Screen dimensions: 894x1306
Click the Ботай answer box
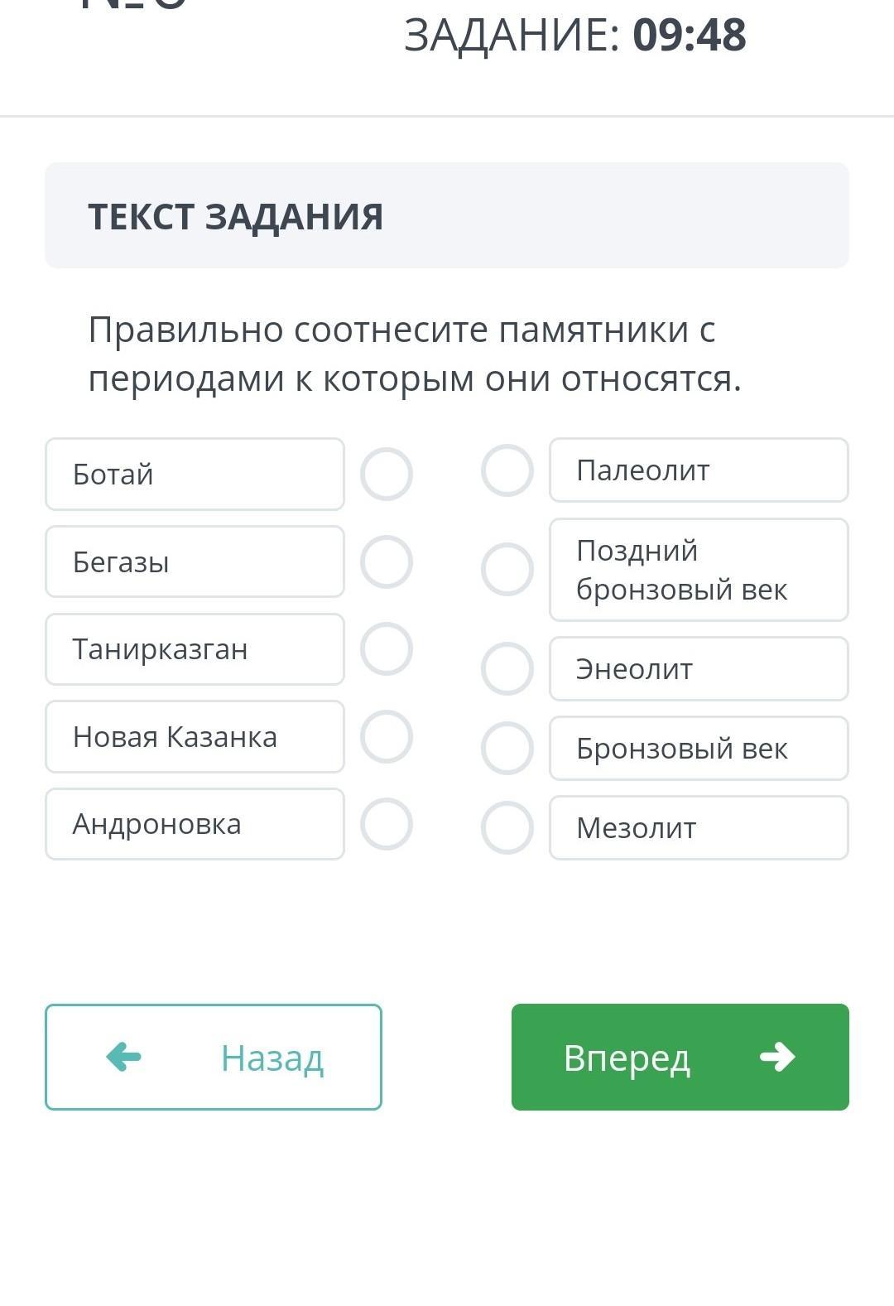[195, 475]
